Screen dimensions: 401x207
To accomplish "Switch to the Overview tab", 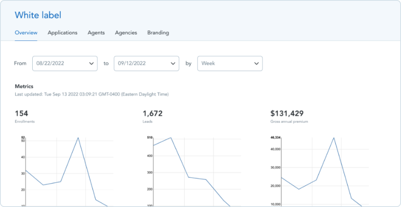I will 26,33.
